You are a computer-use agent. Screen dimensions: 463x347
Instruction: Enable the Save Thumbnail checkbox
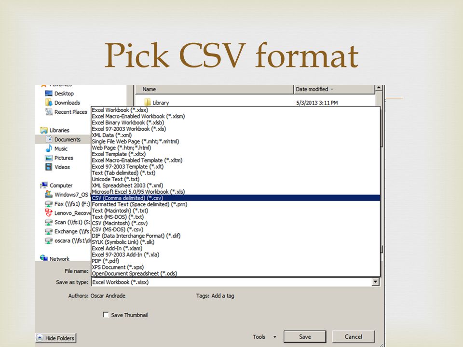coord(106,315)
